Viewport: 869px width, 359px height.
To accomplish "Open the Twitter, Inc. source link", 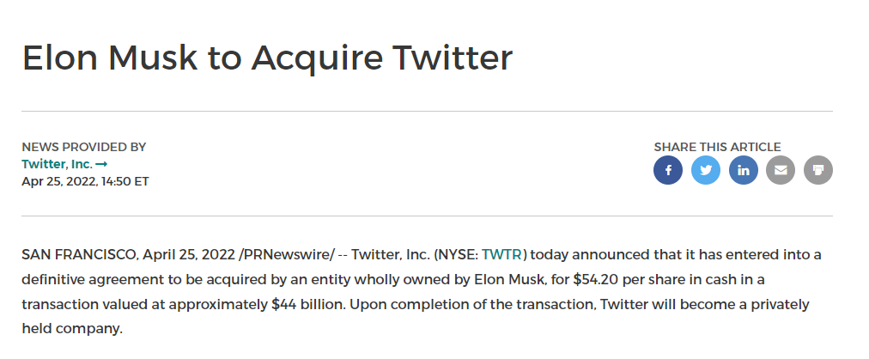I will (x=57, y=164).
